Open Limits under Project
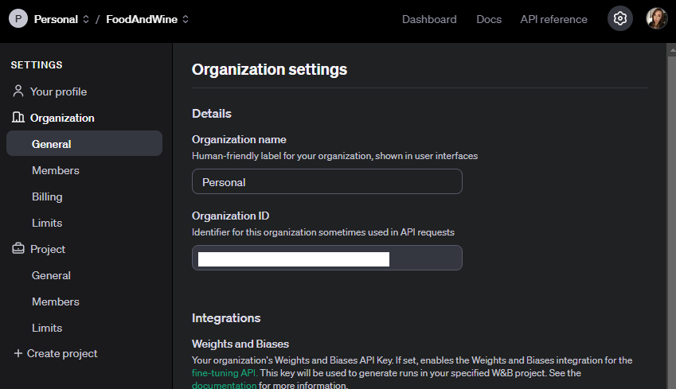The image size is (676, 389). tap(47, 329)
